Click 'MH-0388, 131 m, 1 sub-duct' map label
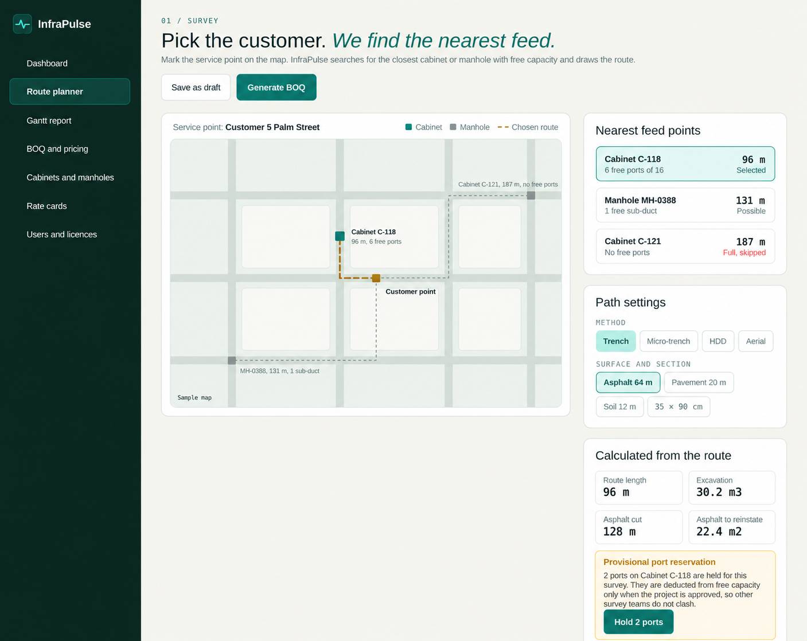Viewport: 807px width, 641px height. pos(280,371)
